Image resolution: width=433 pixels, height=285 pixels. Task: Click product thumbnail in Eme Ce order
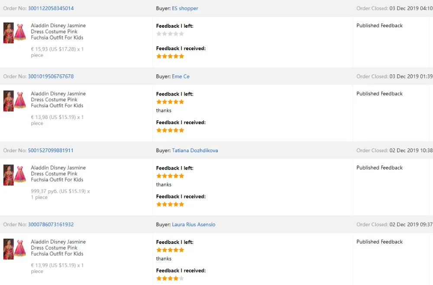pos(14,101)
